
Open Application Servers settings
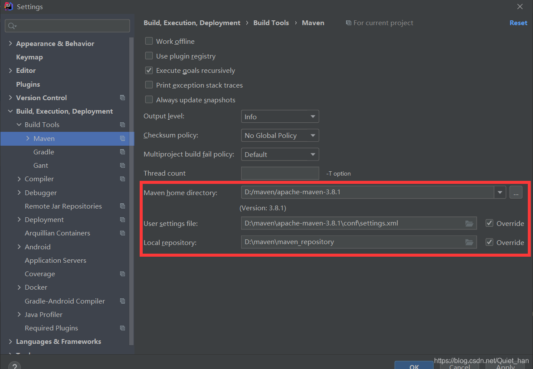tap(56, 260)
